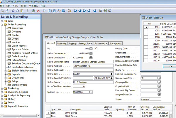Click the Sell-to Address input field
This screenshot has width=176, height=118.
[93, 66]
